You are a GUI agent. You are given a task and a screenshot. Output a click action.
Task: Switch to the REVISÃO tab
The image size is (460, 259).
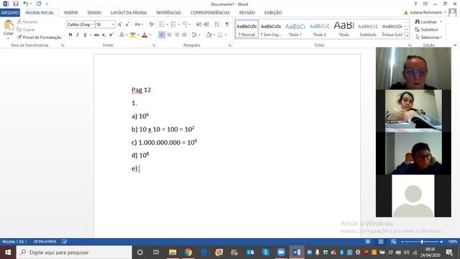pos(247,13)
